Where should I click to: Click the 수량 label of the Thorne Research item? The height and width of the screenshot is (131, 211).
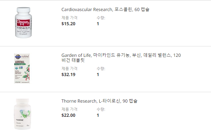pos(101,109)
